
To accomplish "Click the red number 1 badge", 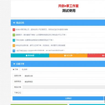I will coord(14,30).
